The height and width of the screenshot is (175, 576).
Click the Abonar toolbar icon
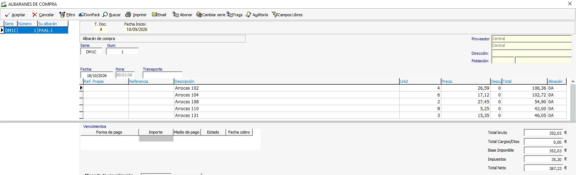[176, 14]
